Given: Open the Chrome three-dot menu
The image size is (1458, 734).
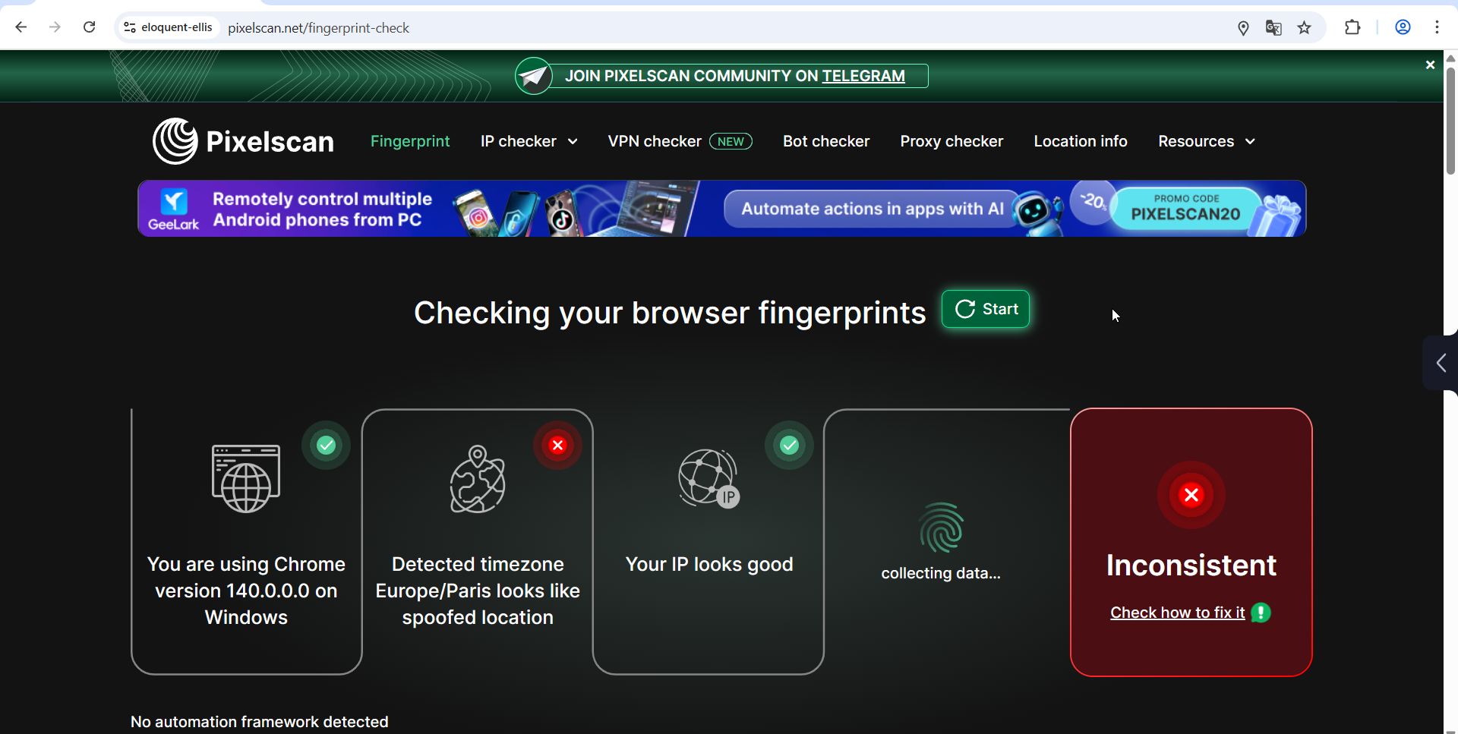Looking at the screenshot, I should 1437,28.
